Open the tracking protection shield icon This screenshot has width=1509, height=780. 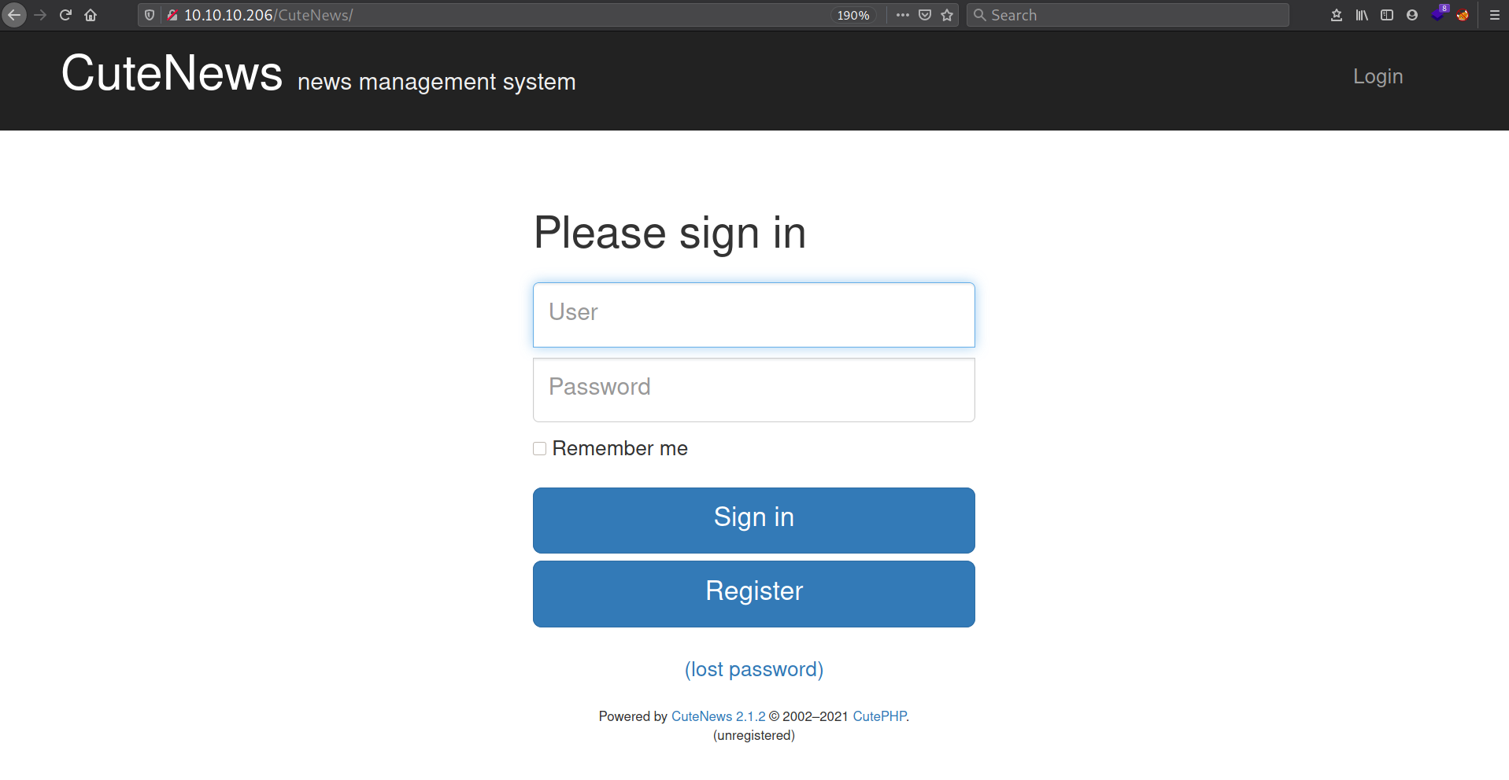click(x=150, y=15)
